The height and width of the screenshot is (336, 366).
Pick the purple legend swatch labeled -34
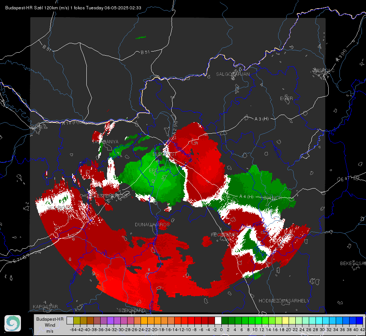[x=110, y=320]
